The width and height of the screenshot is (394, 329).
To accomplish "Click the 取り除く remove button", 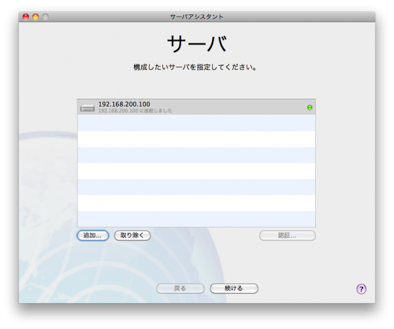I will pos(132,236).
